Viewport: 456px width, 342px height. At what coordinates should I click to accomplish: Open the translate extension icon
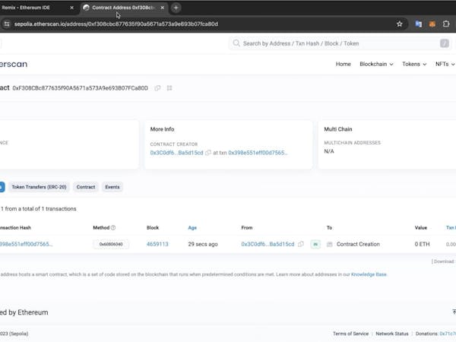(x=418, y=24)
